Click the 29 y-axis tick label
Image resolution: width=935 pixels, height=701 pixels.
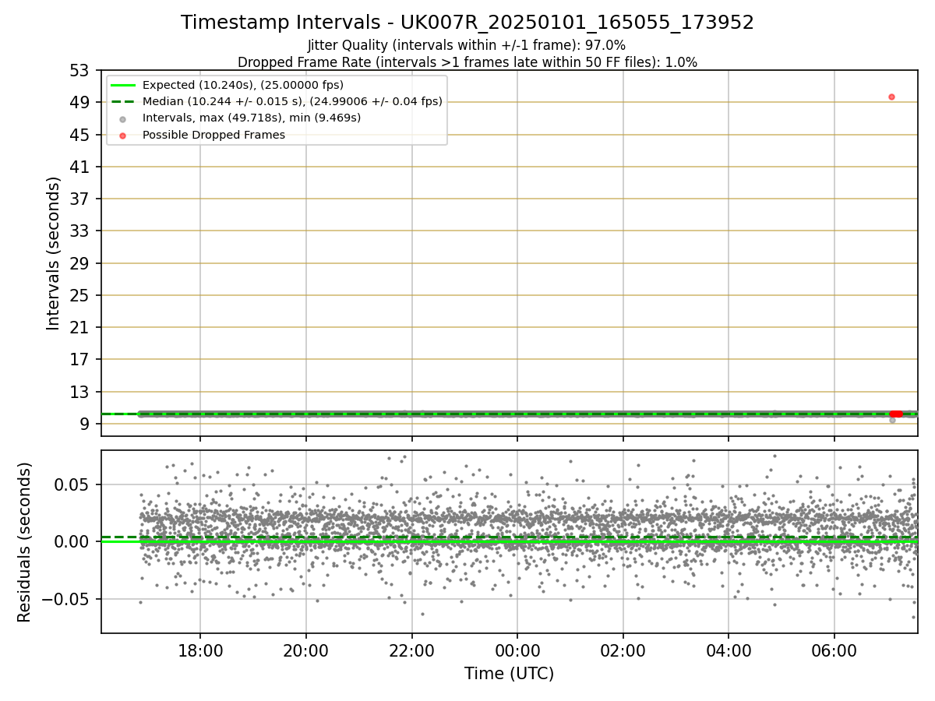[x=81, y=263]
